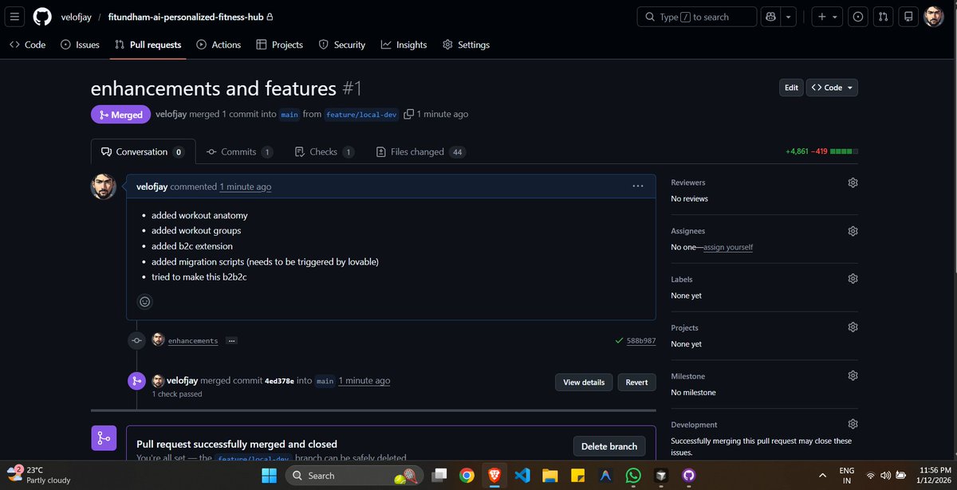The image size is (957, 490).
Task: Open the Insights repository tab
Action: [x=404, y=45]
